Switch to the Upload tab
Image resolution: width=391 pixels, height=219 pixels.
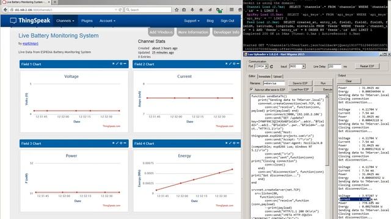277,77
